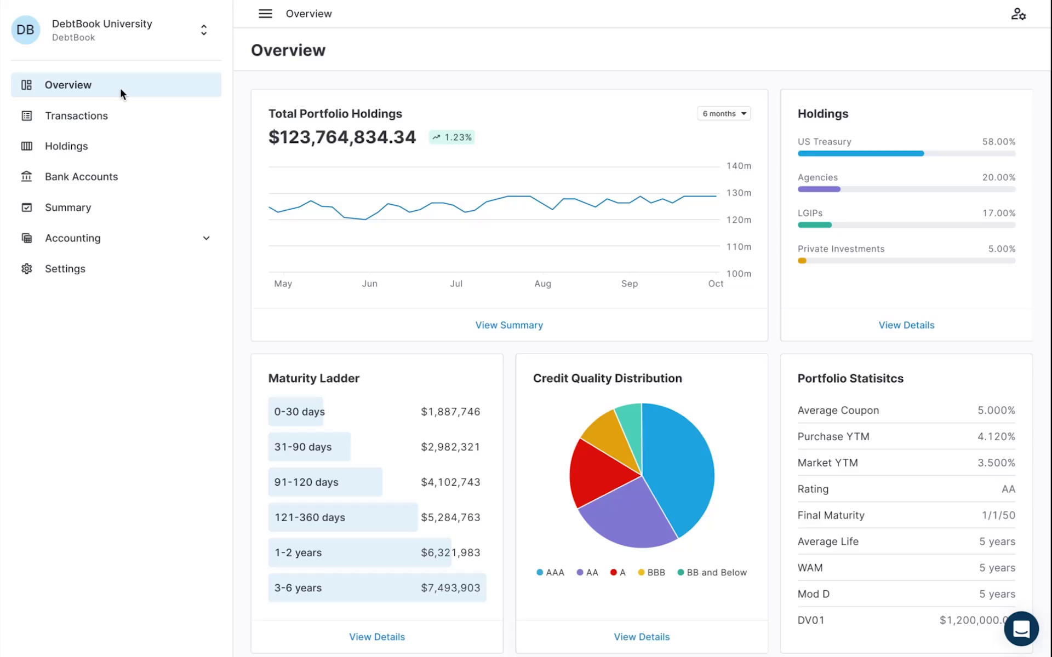Open Holdings from the sidebar icon
Screen dimensions: 1052x657
coord(26,146)
